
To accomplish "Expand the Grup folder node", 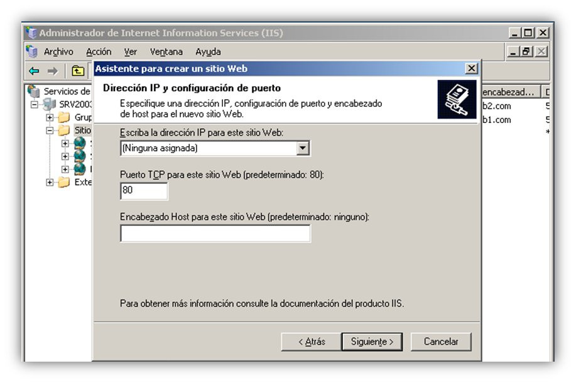I will 50,117.
